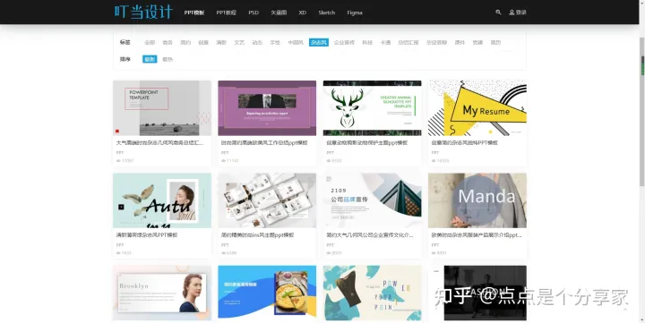The height and width of the screenshot is (323, 645).
Task: Select the 创意 tag filter
Action: pos(203,42)
